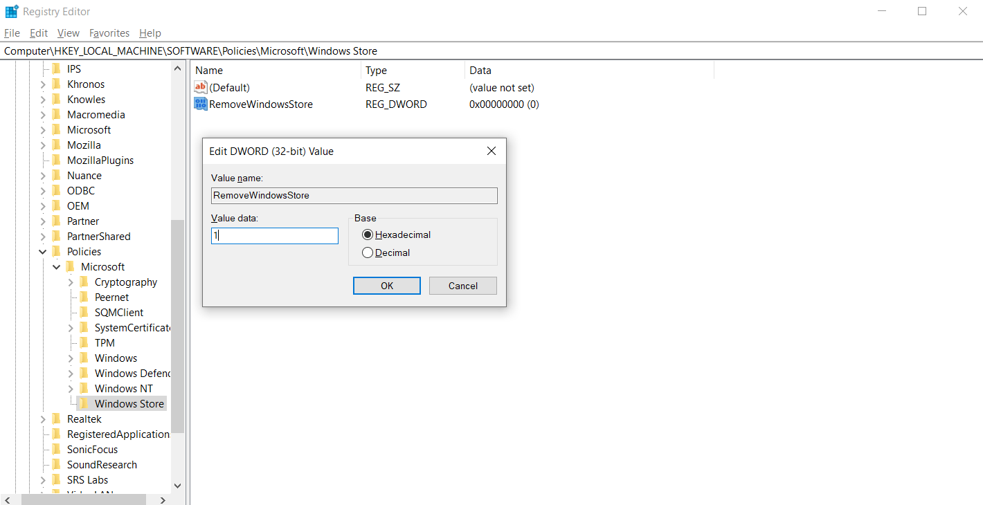Screen dimensions: 983x505
Task: Expand the Mozilla key
Action: pos(43,145)
